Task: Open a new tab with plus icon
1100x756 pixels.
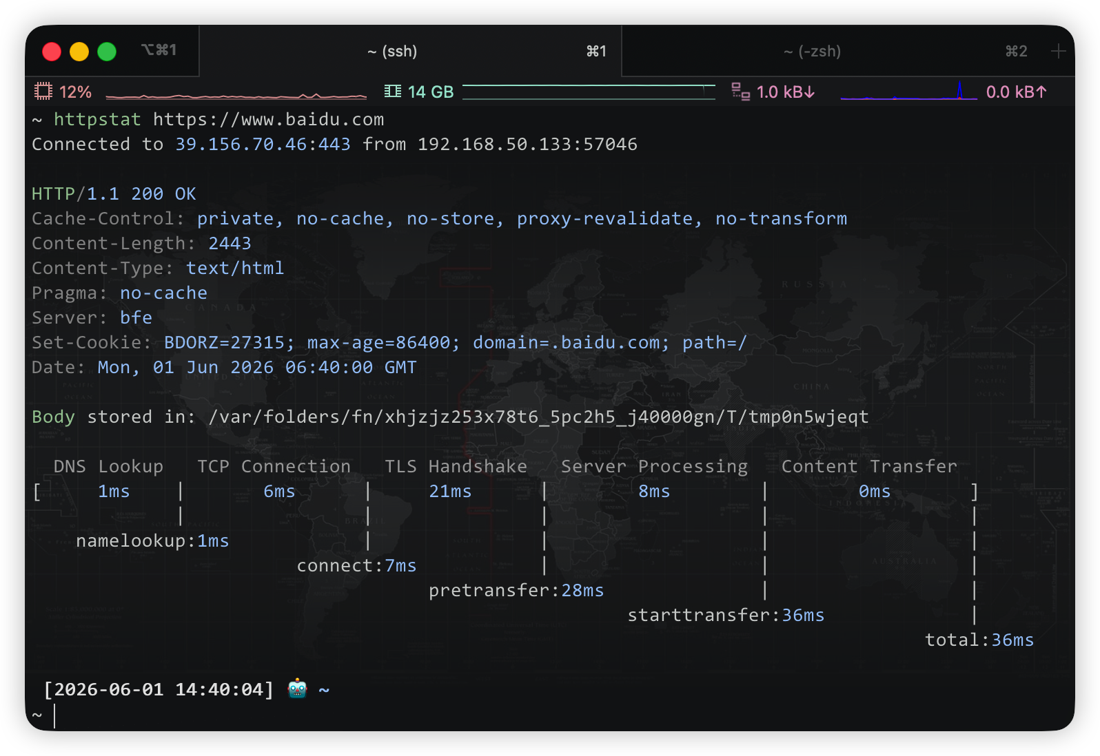Action: point(1059,51)
